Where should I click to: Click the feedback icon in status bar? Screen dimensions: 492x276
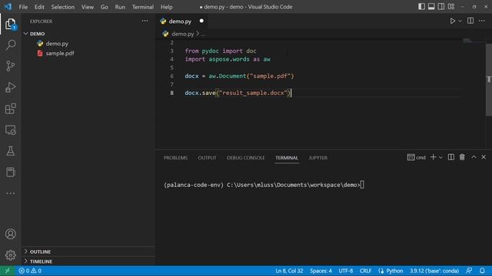pos(469,271)
